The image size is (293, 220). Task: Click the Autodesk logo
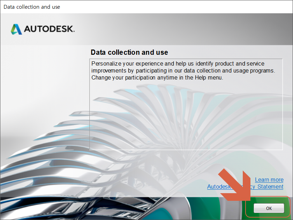point(43,29)
